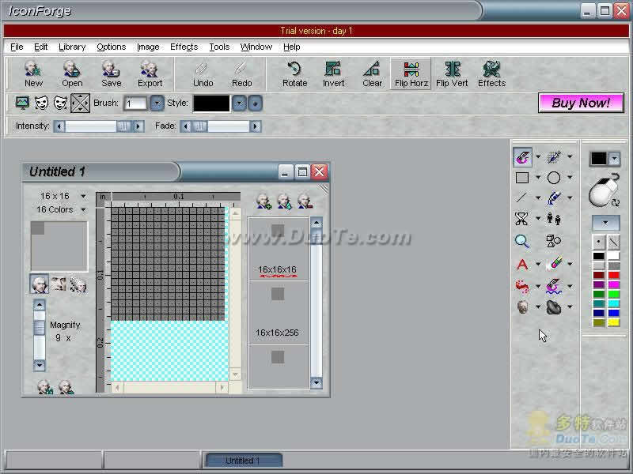
Task: Click the Rotate toolbar icon
Action: [294, 73]
